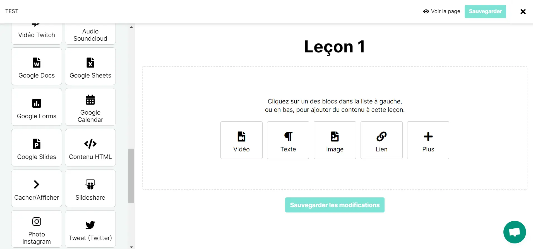The image size is (533, 249).
Task: Add a Google Calendar block
Action: 90,107
